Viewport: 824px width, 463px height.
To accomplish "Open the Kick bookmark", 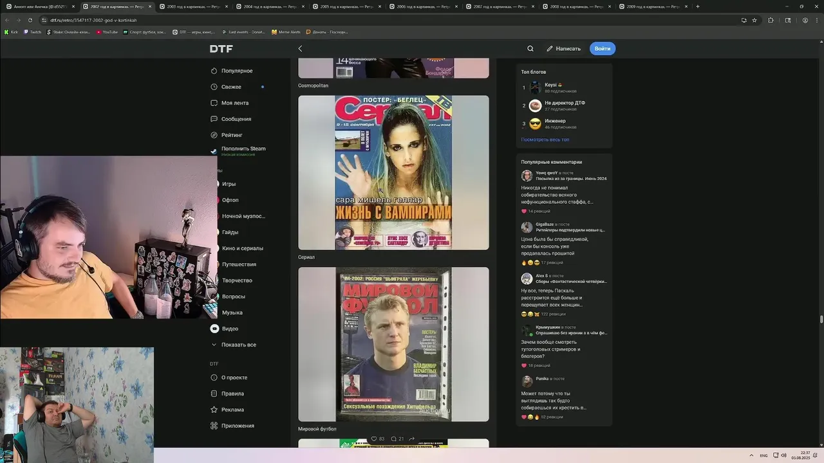I will pos(12,32).
